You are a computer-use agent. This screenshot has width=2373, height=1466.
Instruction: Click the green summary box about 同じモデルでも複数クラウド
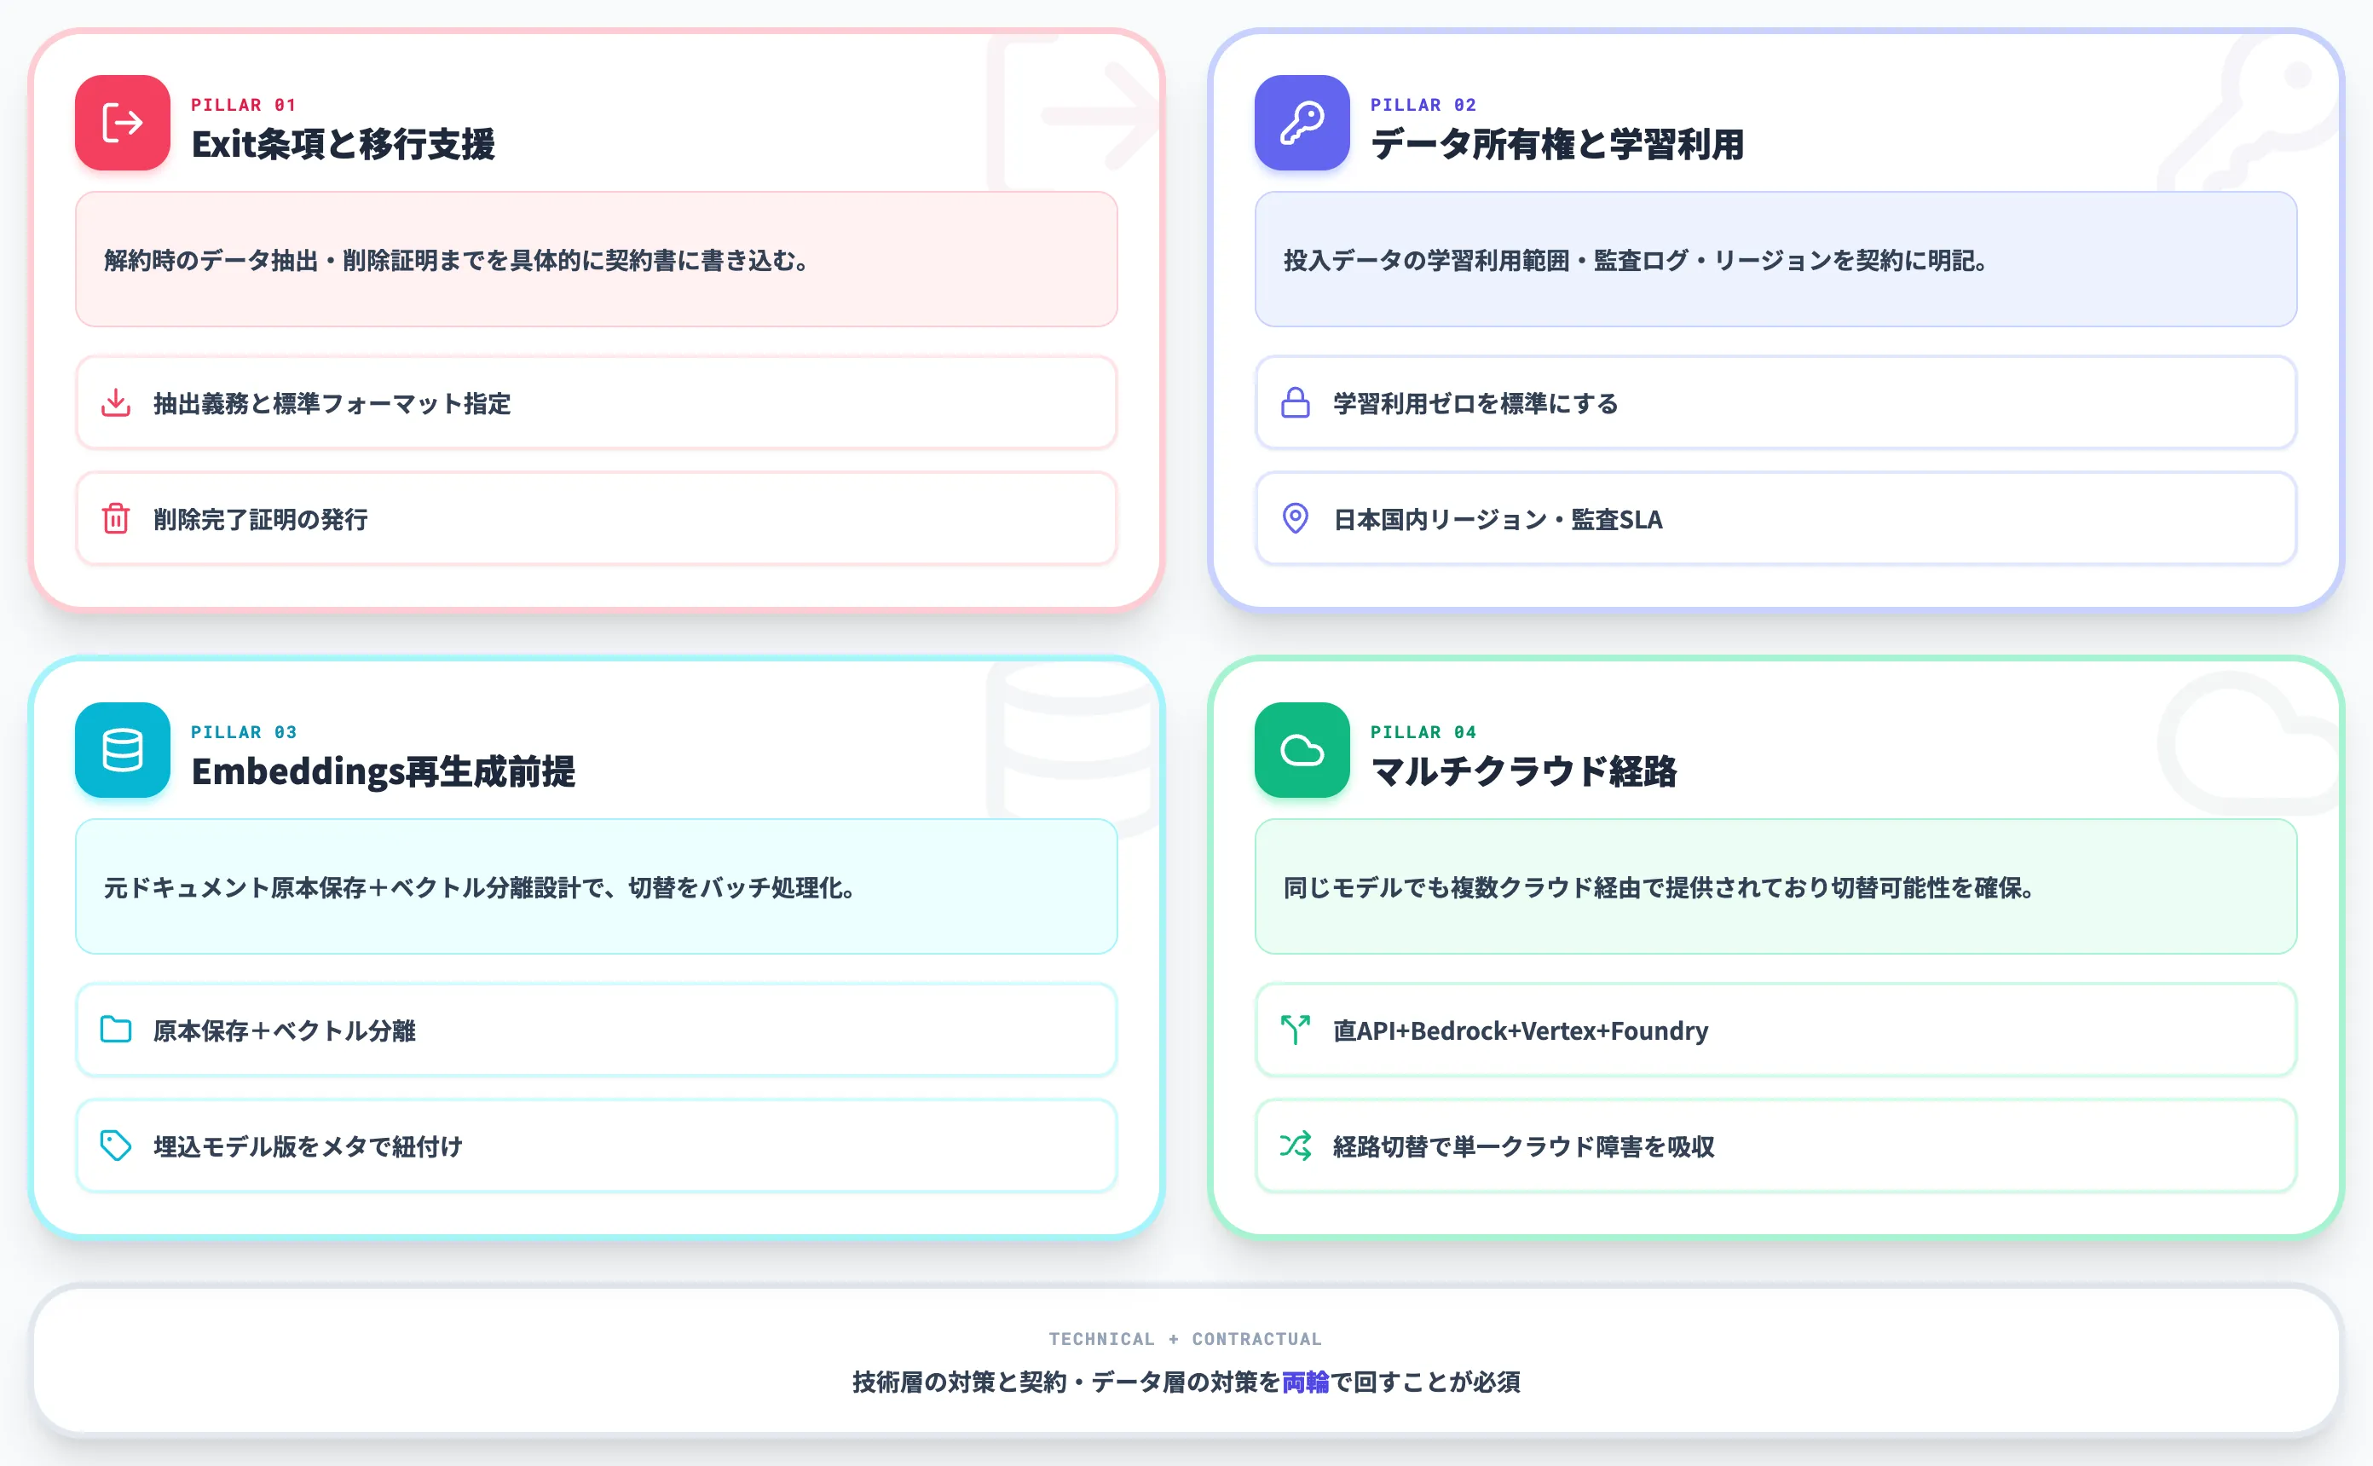coord(1775,886)
